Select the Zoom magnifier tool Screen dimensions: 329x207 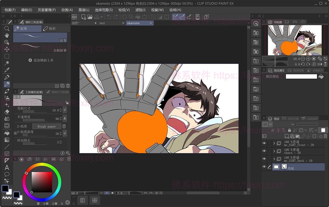point(7,28)
